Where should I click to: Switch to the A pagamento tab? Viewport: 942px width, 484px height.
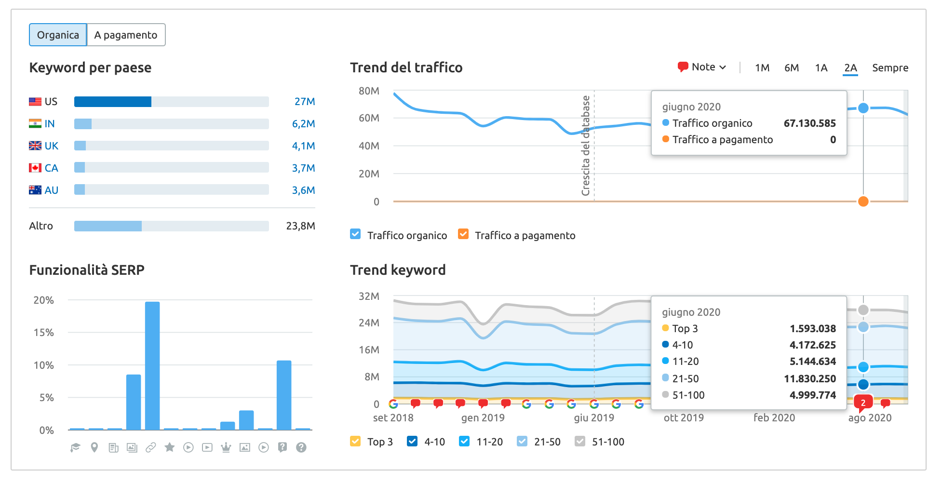point(126,35)
